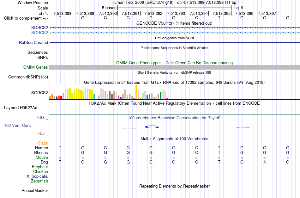Screen dimensions: 300x198
Task: Click the X_tropicalis species row label
Action: tap(37, 176)
